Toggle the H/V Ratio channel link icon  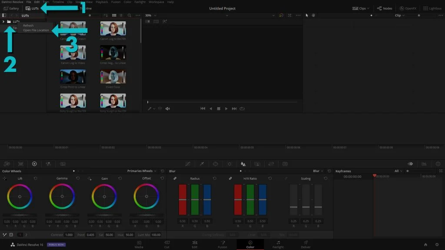coord(230,178)
